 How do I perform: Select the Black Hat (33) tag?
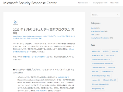(110, 55)
